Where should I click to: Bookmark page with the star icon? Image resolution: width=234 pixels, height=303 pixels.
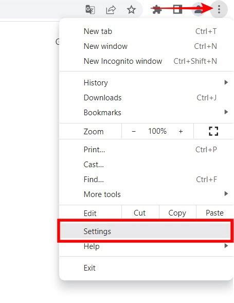coord(131,9)
